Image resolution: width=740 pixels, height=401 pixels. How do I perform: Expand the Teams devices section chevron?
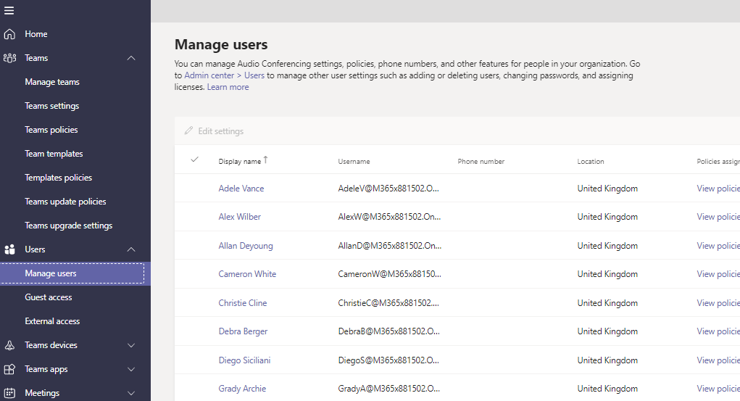click(x=131, y=345)
